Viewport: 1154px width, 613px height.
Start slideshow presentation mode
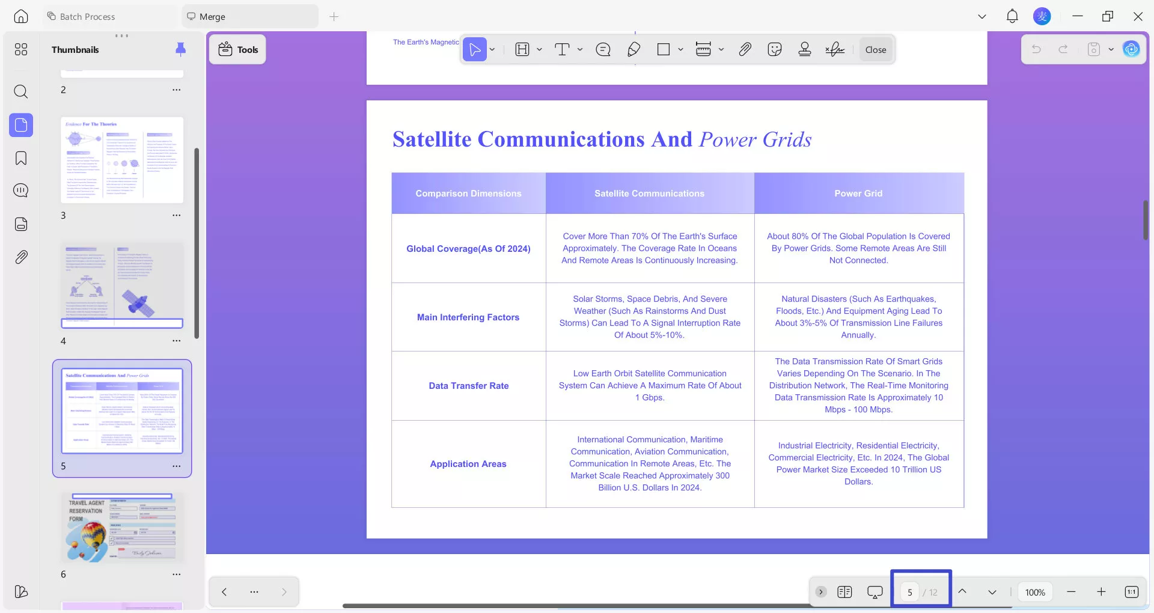(875, 592)
